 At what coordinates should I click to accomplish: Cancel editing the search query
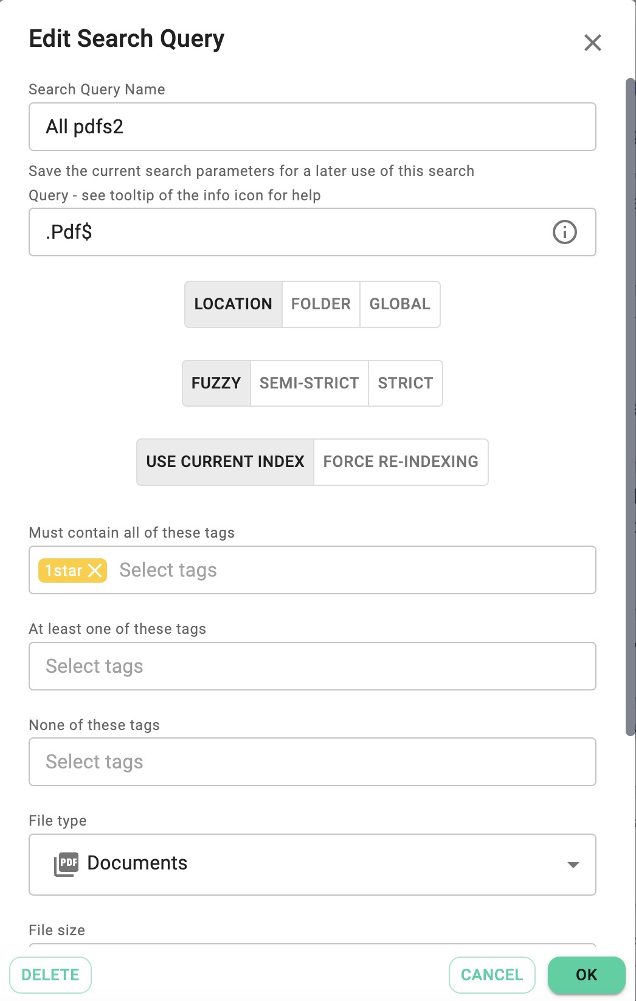[491, 975]
